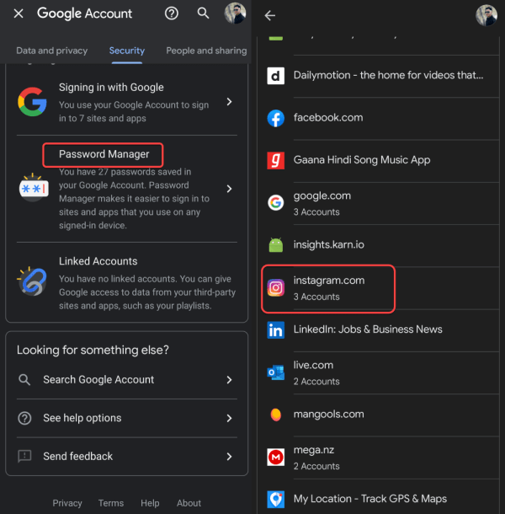Click the Gaana red g icon

276,161
